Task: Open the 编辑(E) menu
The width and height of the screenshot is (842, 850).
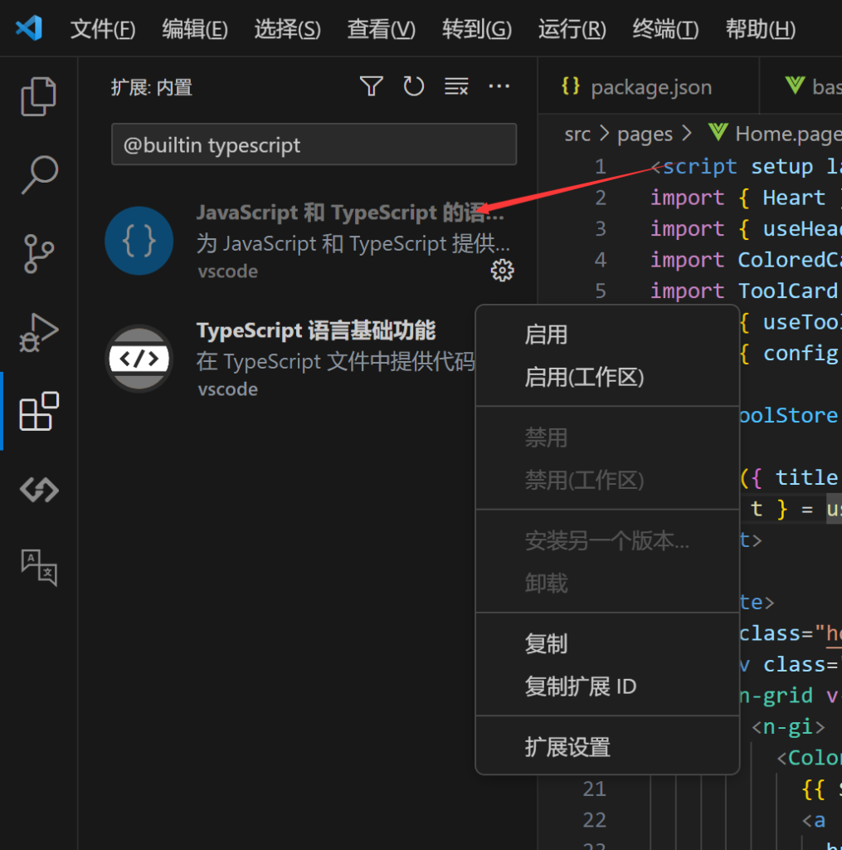Action: [x=195, y=29]
